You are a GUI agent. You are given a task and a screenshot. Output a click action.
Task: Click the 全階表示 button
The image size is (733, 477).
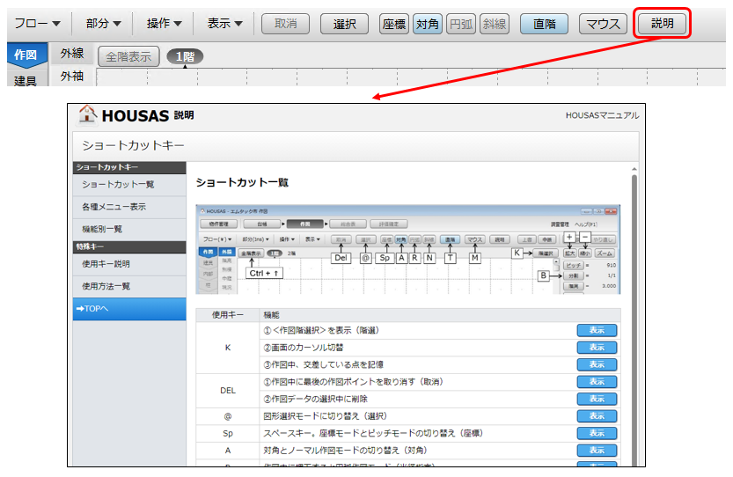pos(128,56)
